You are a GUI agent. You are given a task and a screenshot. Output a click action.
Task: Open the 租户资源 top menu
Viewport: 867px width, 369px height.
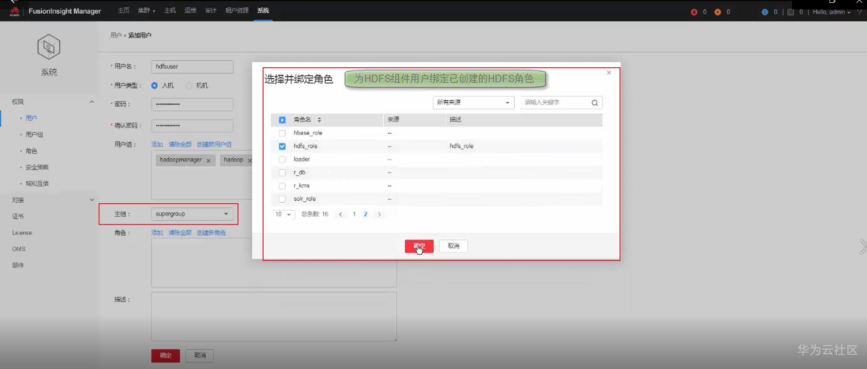pyautogui.click(x=237, y=10)
